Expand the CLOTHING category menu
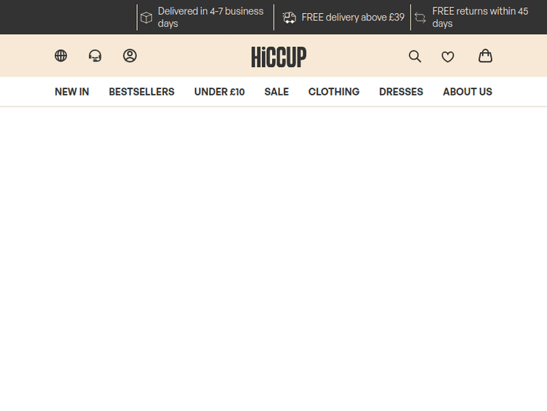The width and height of the screenshot is (547, 411). click(333, 92)
